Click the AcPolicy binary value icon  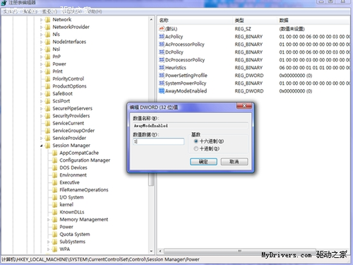tap(162, 36)
